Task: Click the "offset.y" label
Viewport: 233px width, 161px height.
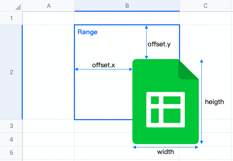Action: (x=159, y=44)
